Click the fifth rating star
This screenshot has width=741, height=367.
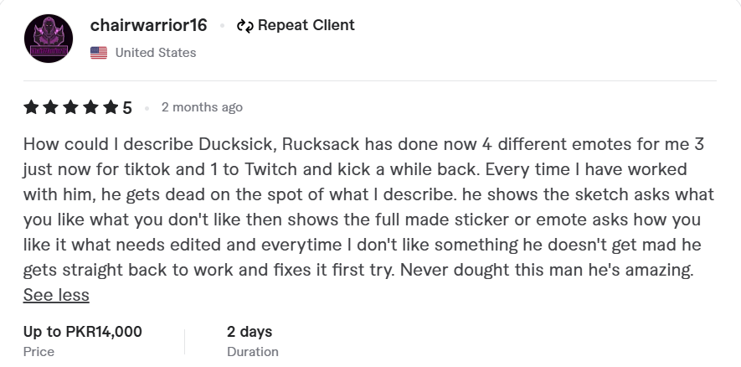[111, 107]
